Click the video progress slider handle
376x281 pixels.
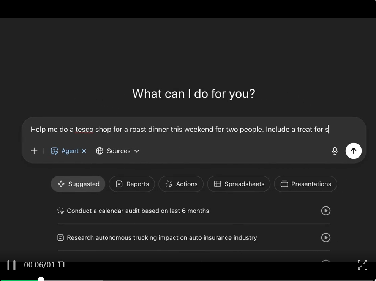41,279
